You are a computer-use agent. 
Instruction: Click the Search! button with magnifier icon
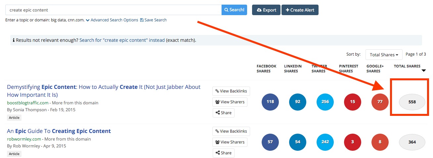pos(234,10)
